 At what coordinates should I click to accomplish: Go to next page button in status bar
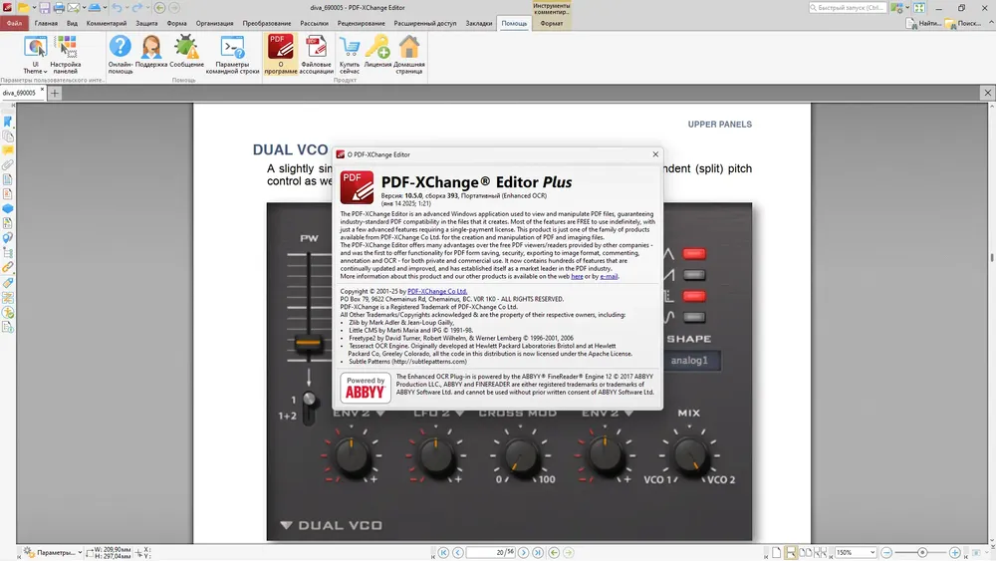pos(524,553)
